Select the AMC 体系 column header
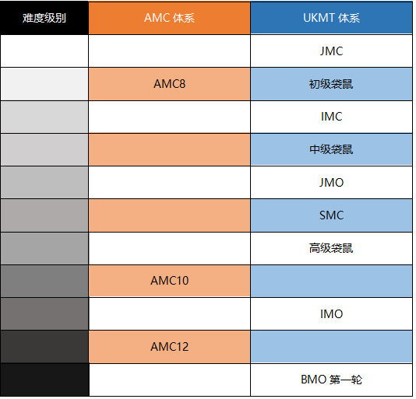Screen dimensions: 416x399 click(170, 18)
